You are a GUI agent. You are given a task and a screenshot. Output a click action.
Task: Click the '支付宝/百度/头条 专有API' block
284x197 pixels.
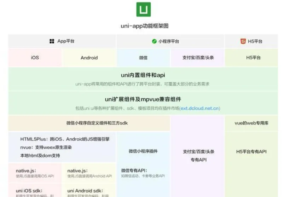point(198,156)
